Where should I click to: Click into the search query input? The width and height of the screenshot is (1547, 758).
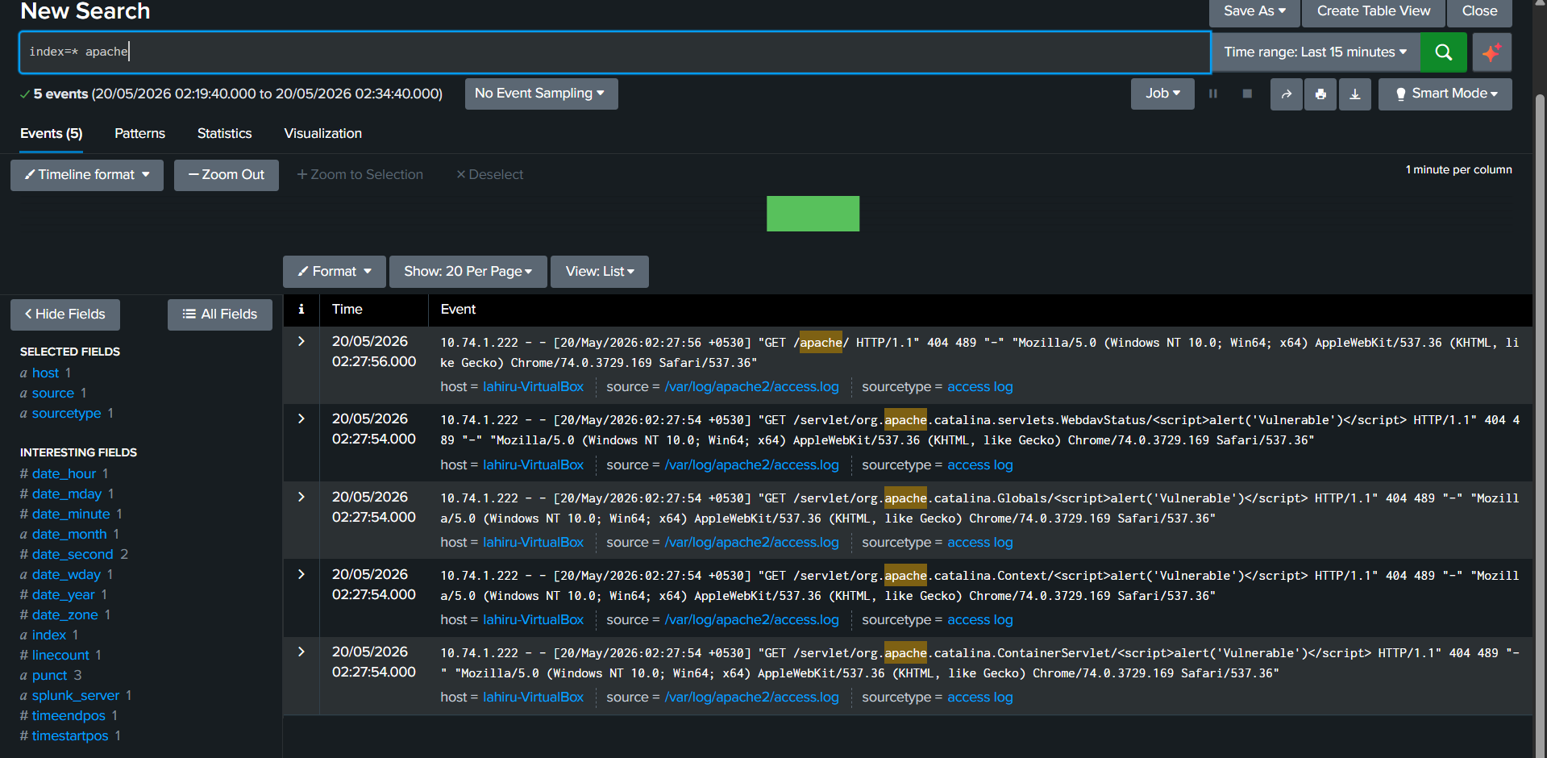614,52
